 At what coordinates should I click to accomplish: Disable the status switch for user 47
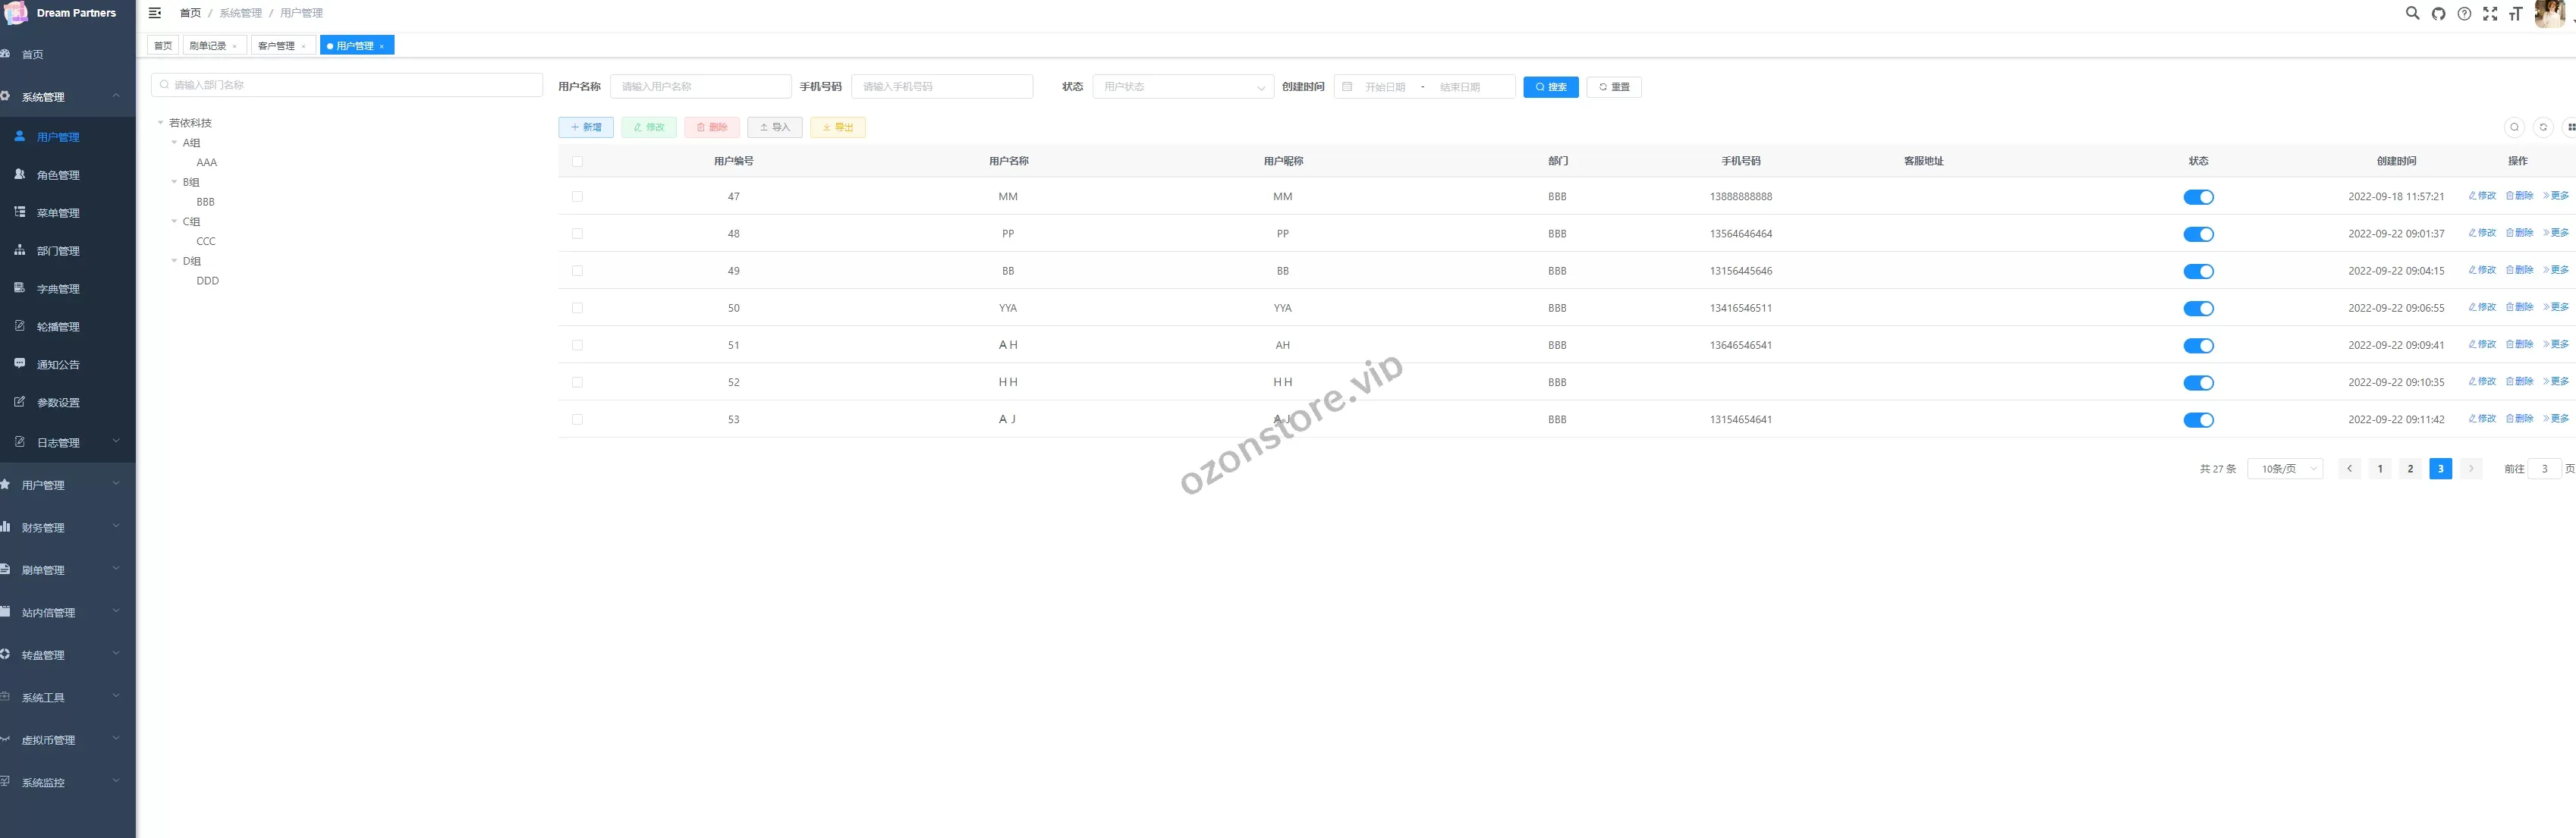click(2198, 197)
